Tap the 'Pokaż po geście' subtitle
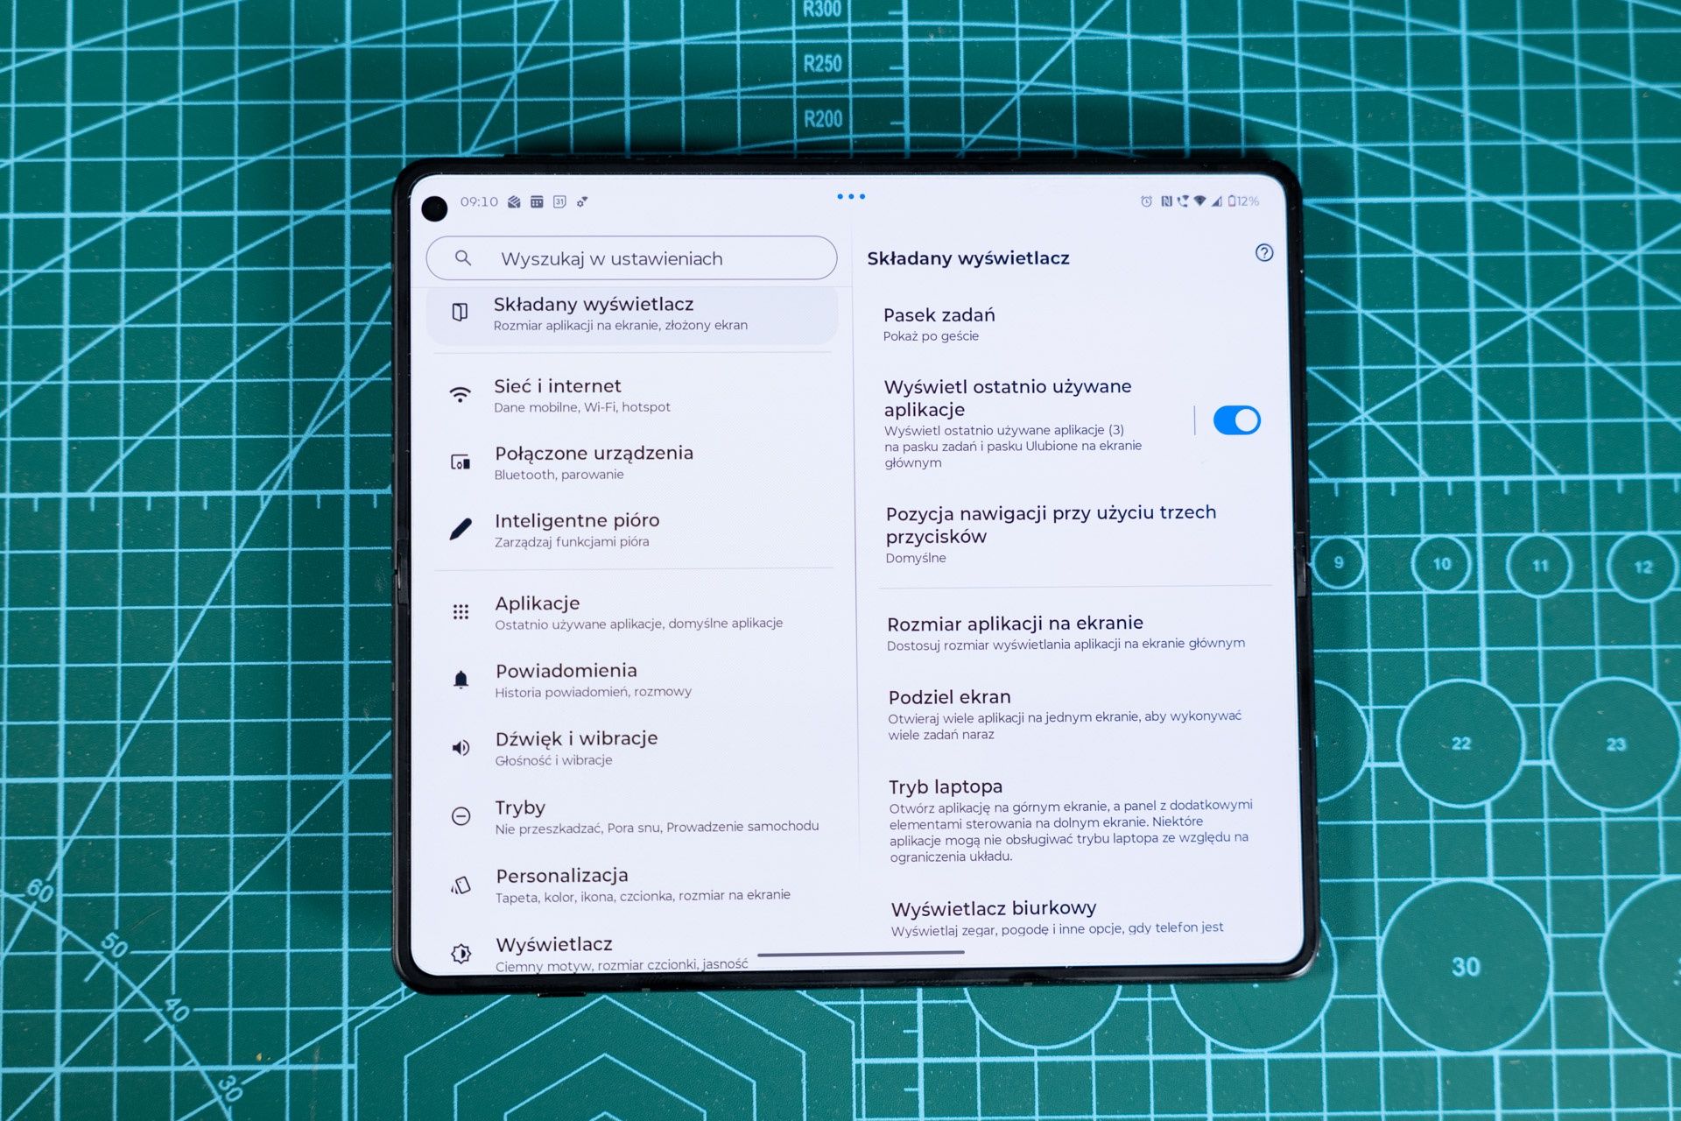Image resolution: width=1681 pixels, height=1121 pixels. click(931, 336)
